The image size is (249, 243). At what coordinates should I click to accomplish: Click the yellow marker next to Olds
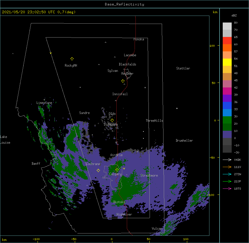click(x=112, y=120)
